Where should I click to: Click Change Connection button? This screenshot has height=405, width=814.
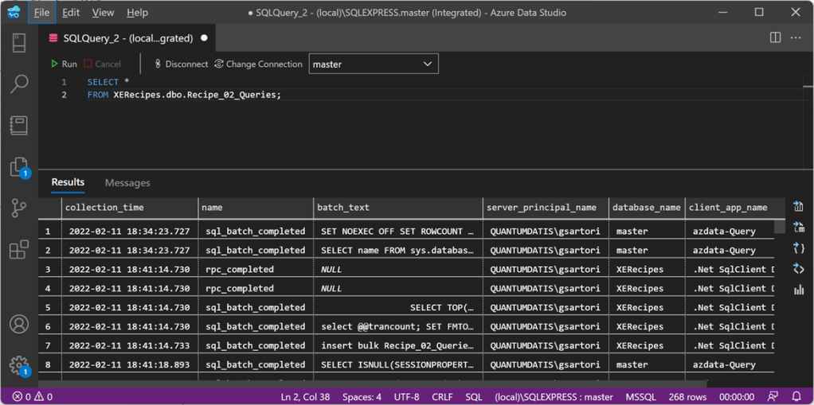(x=258, y=64)
